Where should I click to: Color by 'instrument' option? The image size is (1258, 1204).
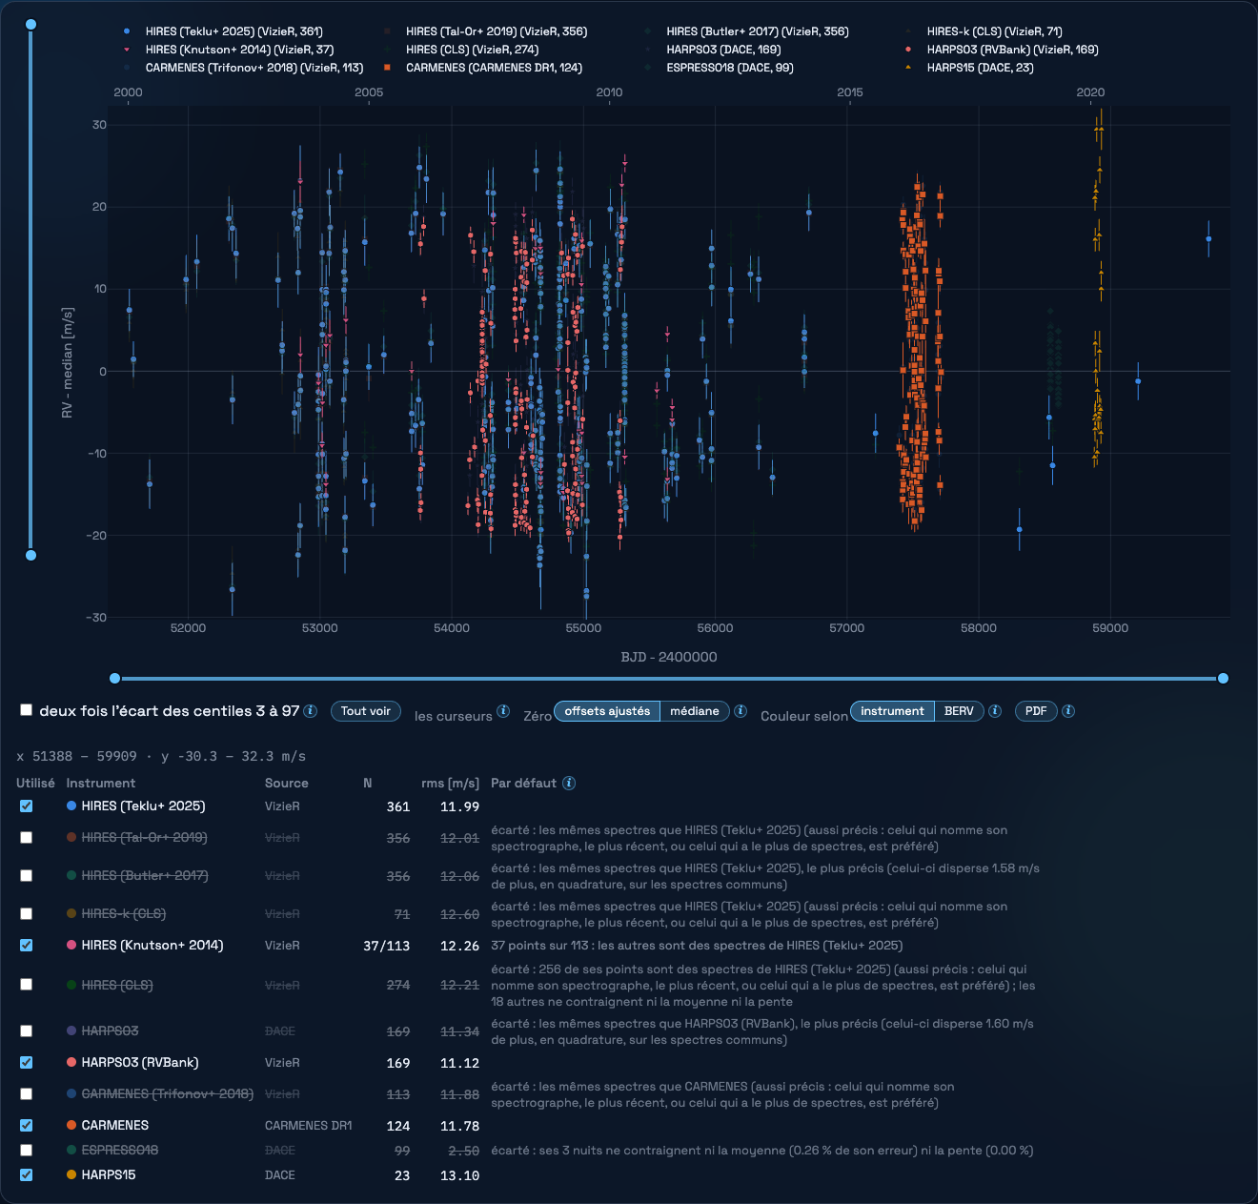point(892,711)
